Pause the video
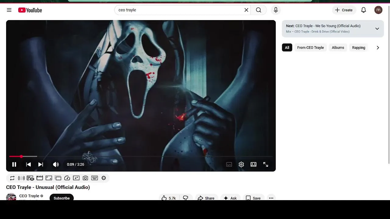 pos(14,165)
